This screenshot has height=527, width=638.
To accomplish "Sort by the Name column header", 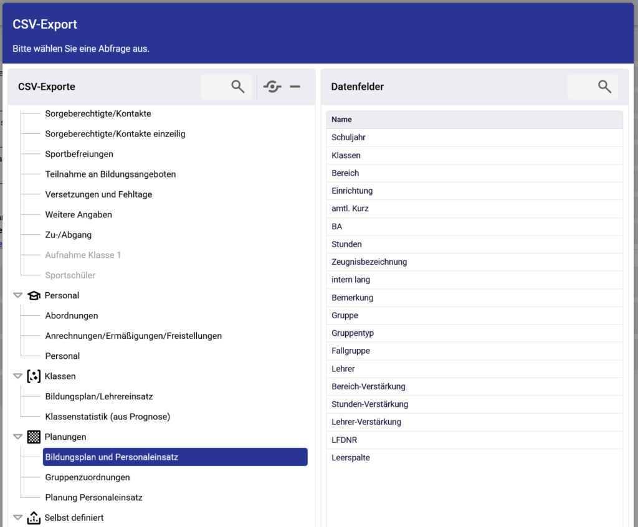I will pyautogui.click(x=474, y=120).
